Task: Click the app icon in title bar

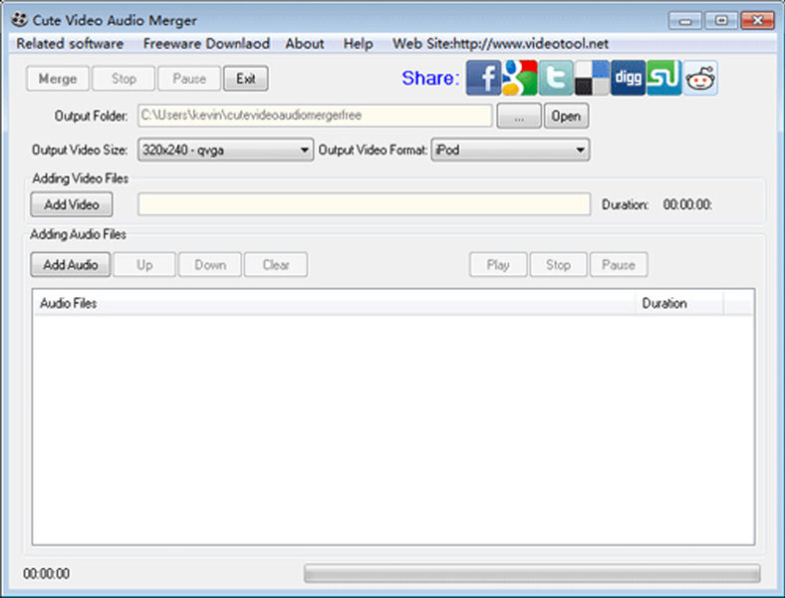Action: click(x=19, y=20)
